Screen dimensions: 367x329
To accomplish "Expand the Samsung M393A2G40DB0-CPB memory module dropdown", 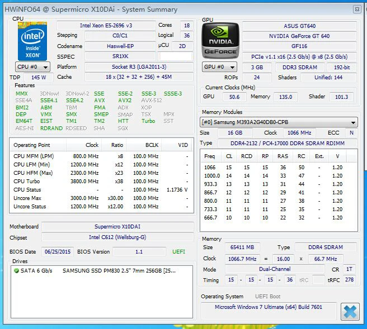I will click(x=279, y=122).
